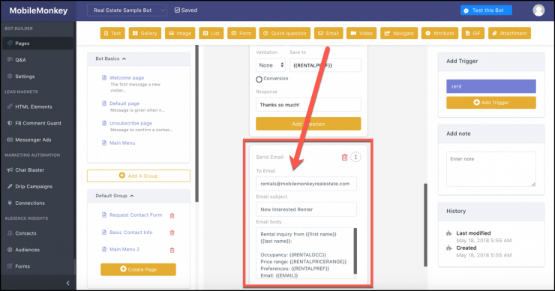Image resolution: width=555 pixels, height=291 pixels.
Task: Insert a Navigate widget
Action: tap(399, 33)
